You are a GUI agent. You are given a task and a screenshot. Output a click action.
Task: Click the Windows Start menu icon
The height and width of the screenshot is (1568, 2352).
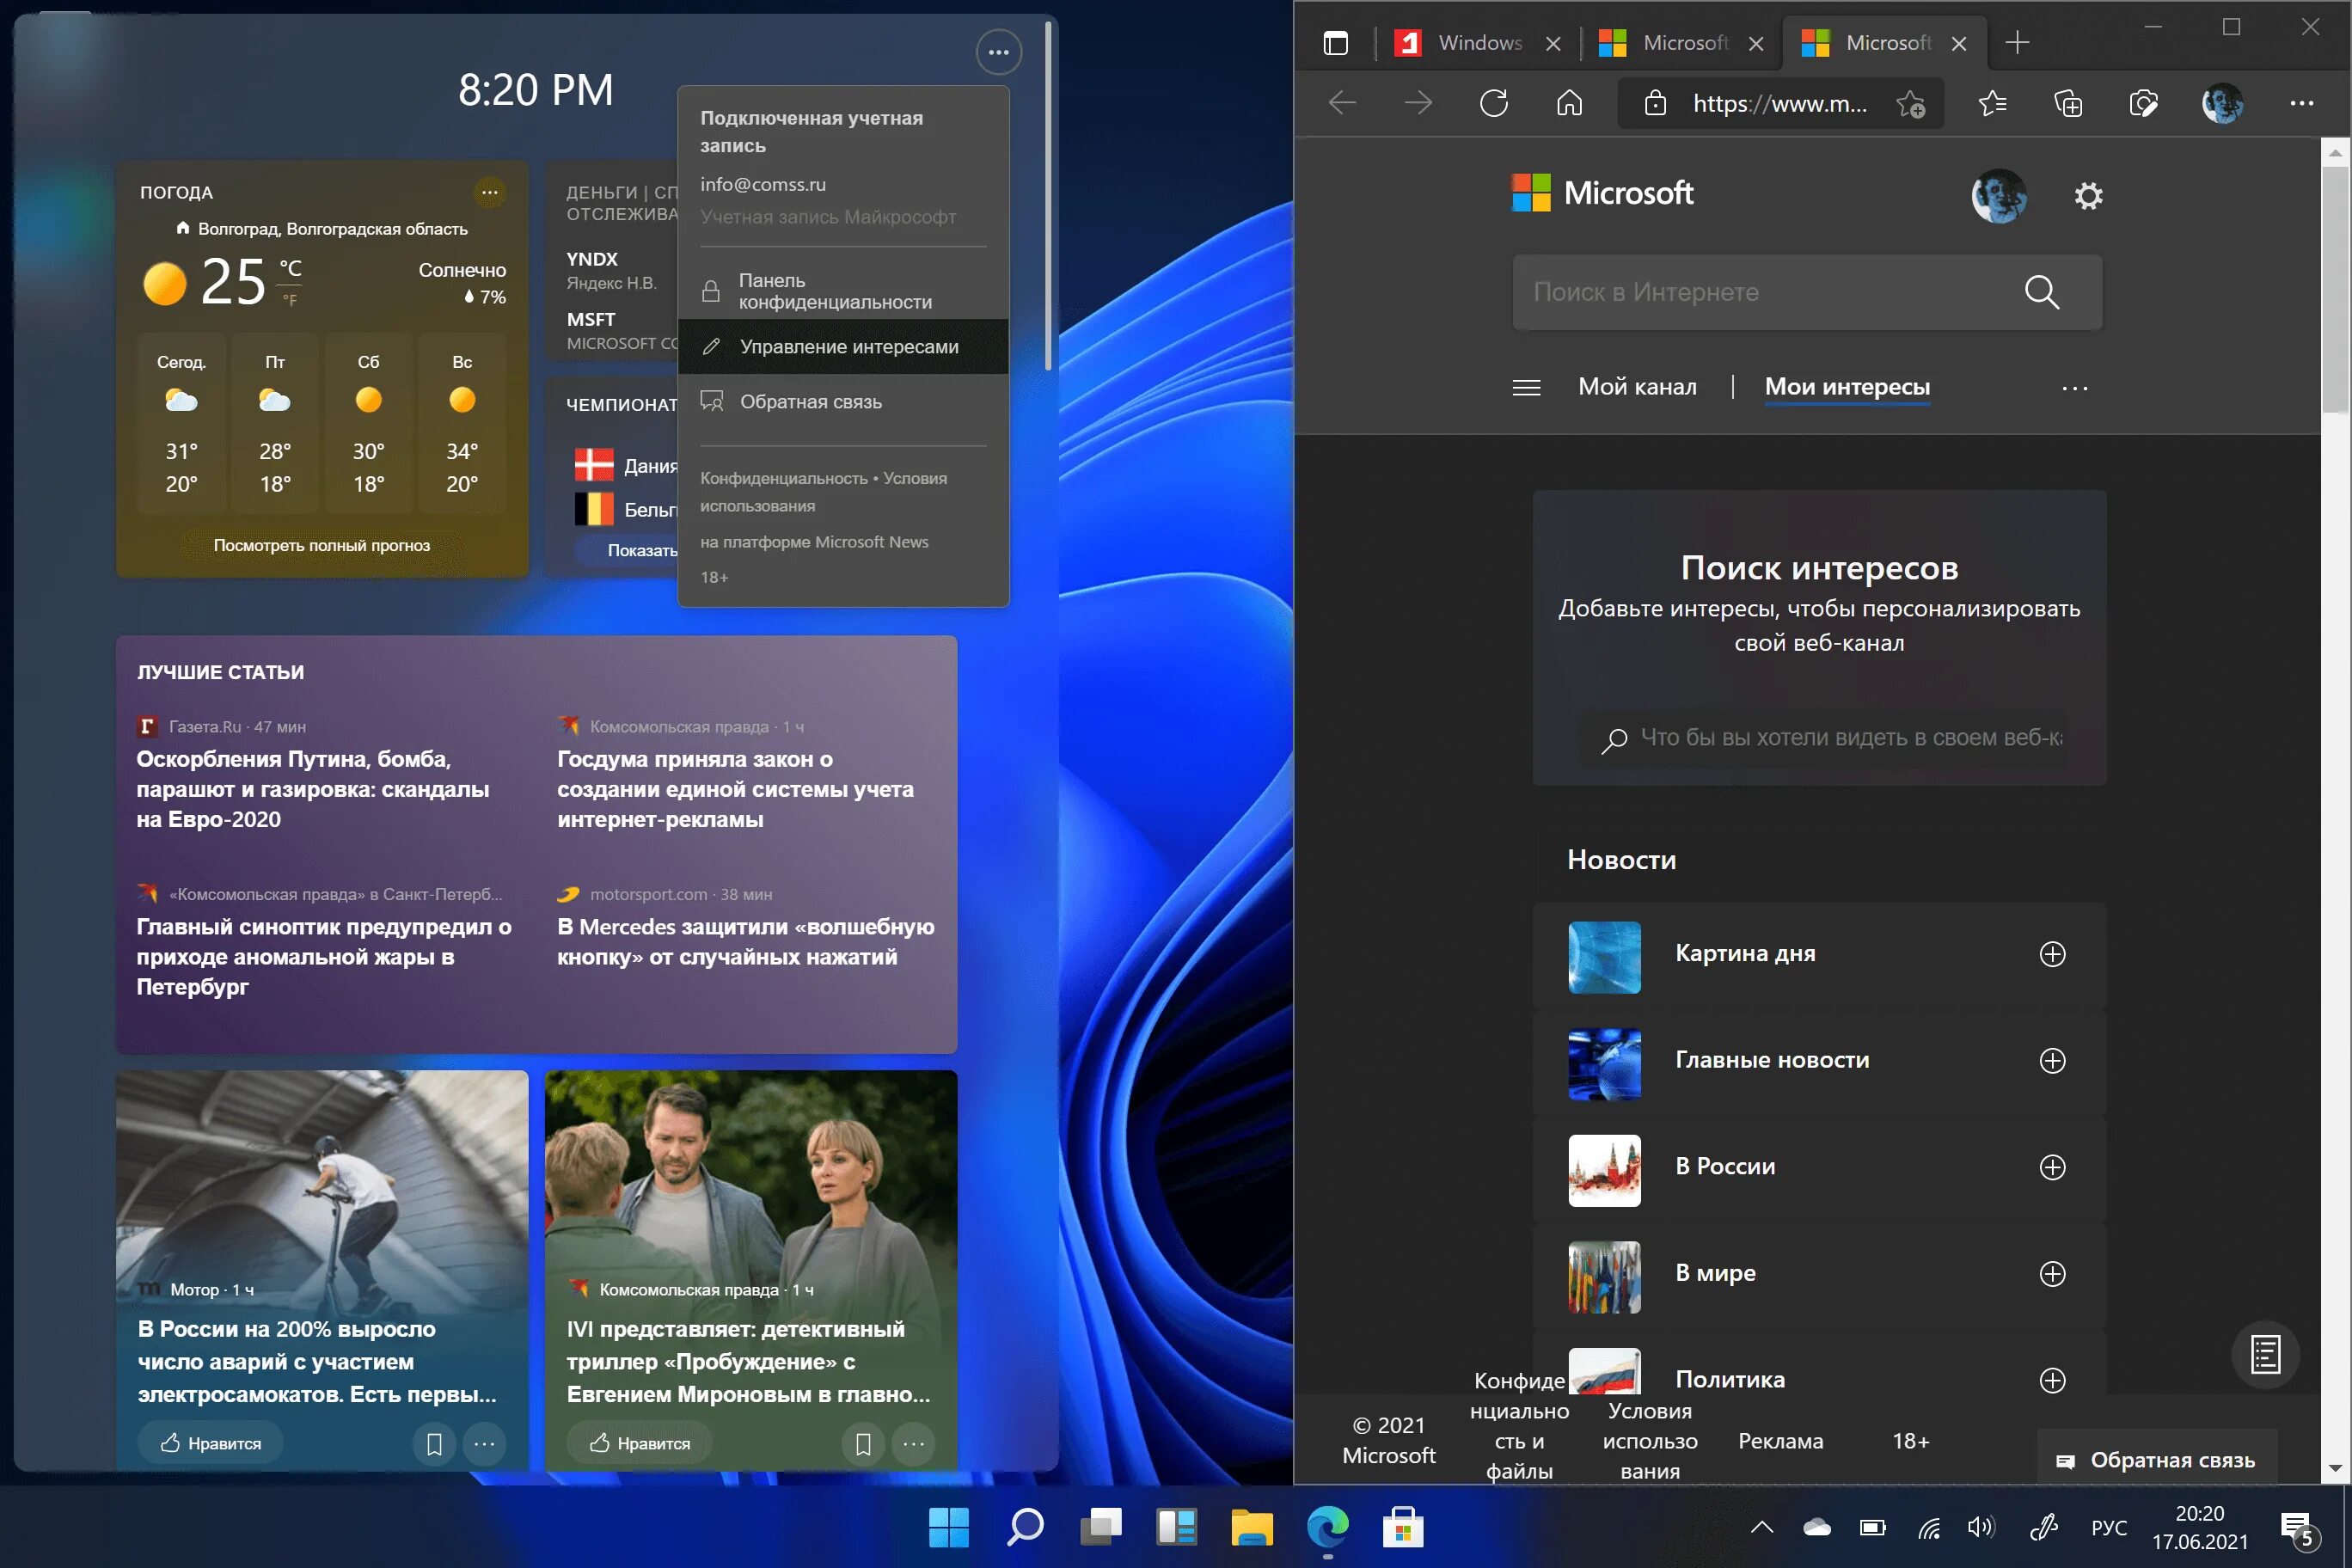pyautogui.click(x=945, y=1522)
